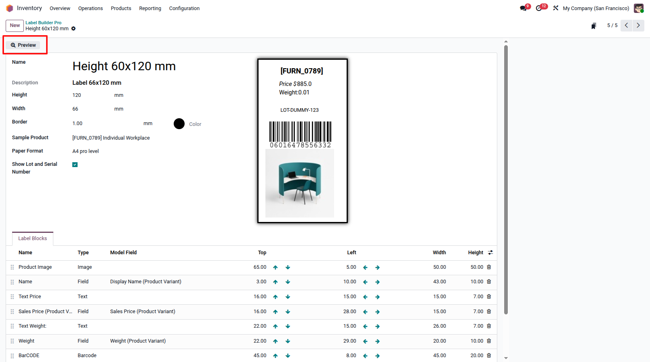The height and width of the screenshot is (362, 650).
Task: Click the Preview button
Action: [23, 45]
